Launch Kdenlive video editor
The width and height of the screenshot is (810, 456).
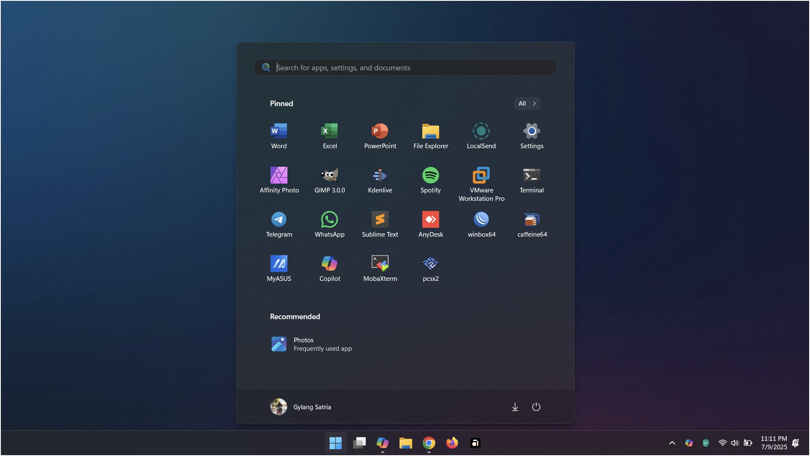coord(380,181)
